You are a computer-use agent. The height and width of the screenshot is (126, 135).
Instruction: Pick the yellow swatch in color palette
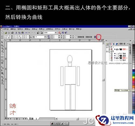[x=134, y=77]
